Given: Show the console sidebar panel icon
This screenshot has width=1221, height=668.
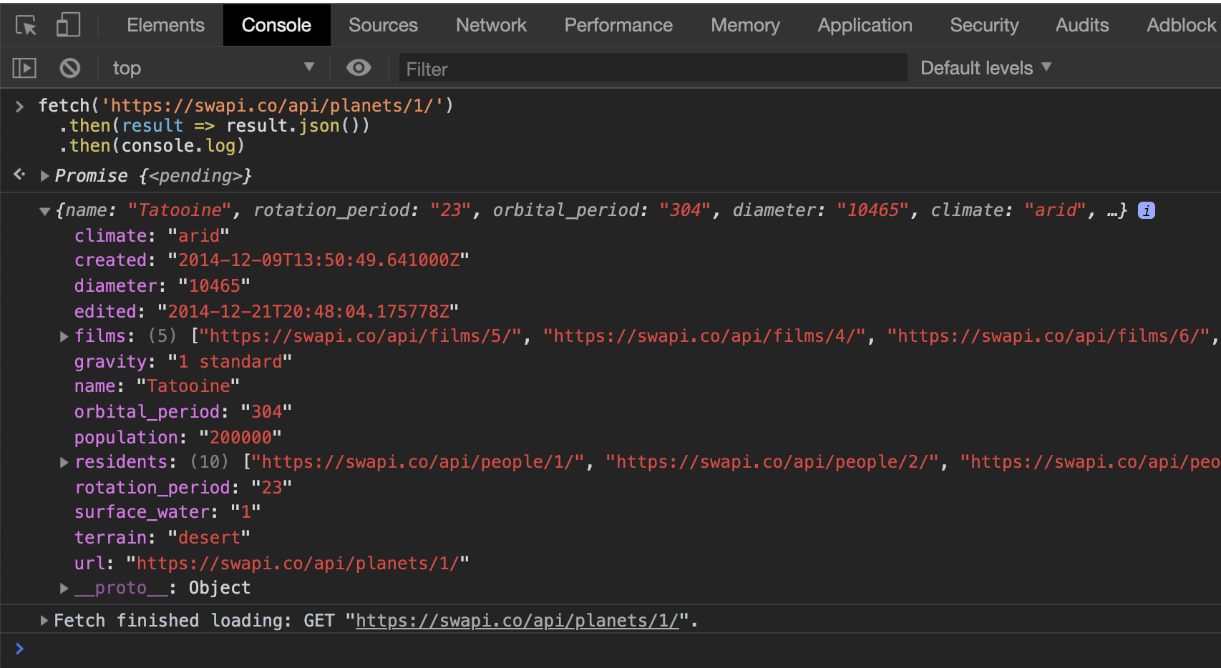Looking at the screenshot, I should tap(24, 68).
